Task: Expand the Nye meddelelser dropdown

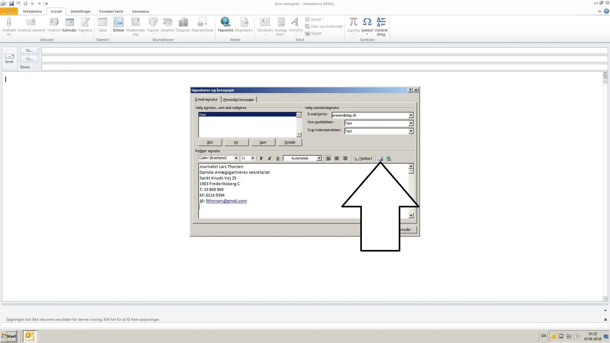Action: coord(411,123)
